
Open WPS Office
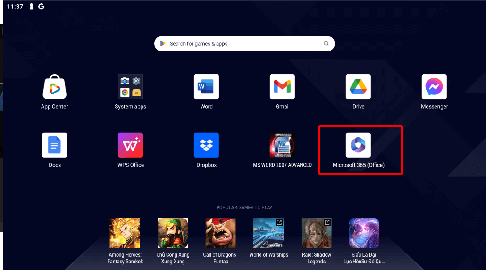[130, 145]
